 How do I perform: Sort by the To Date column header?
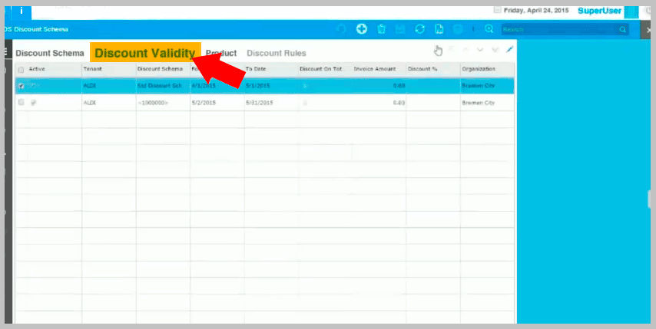(256, 69)
